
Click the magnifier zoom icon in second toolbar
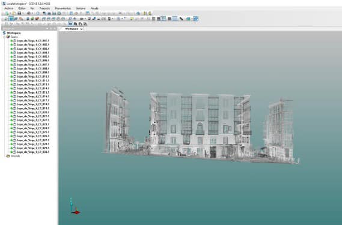tap(70, 19)
